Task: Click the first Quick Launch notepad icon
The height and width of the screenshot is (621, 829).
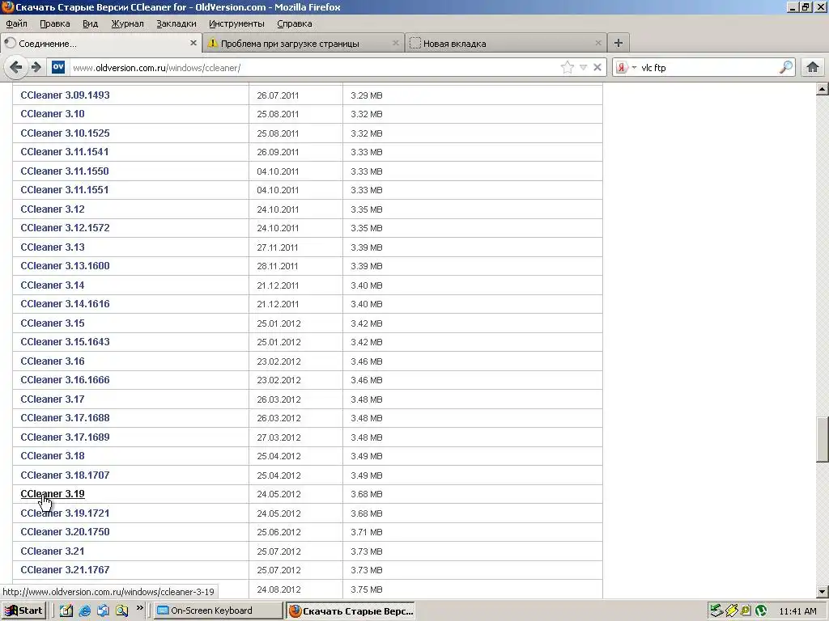Action: [x=66, y=610]
